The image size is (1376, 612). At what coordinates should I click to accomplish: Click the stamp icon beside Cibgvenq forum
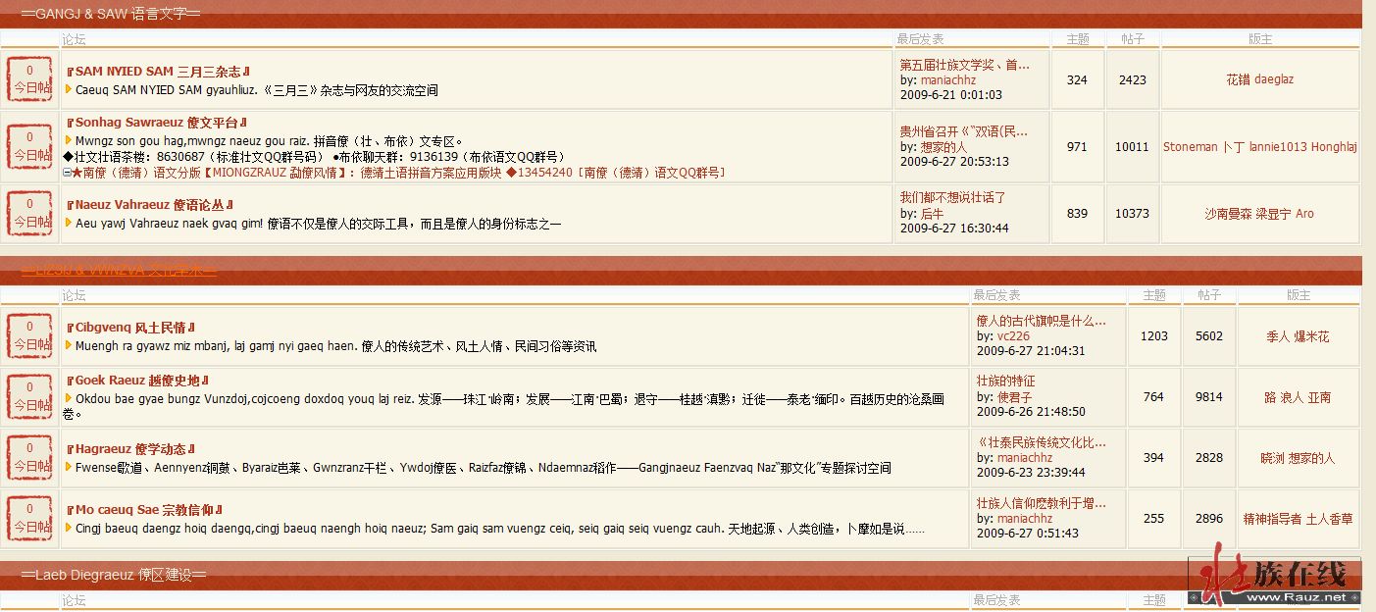pos(29,335)
